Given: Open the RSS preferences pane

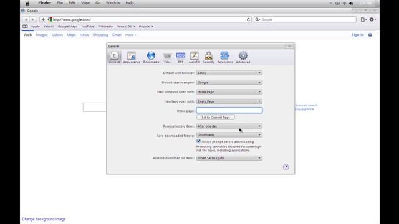Looking at the screenshot, I should click(180, 57).
